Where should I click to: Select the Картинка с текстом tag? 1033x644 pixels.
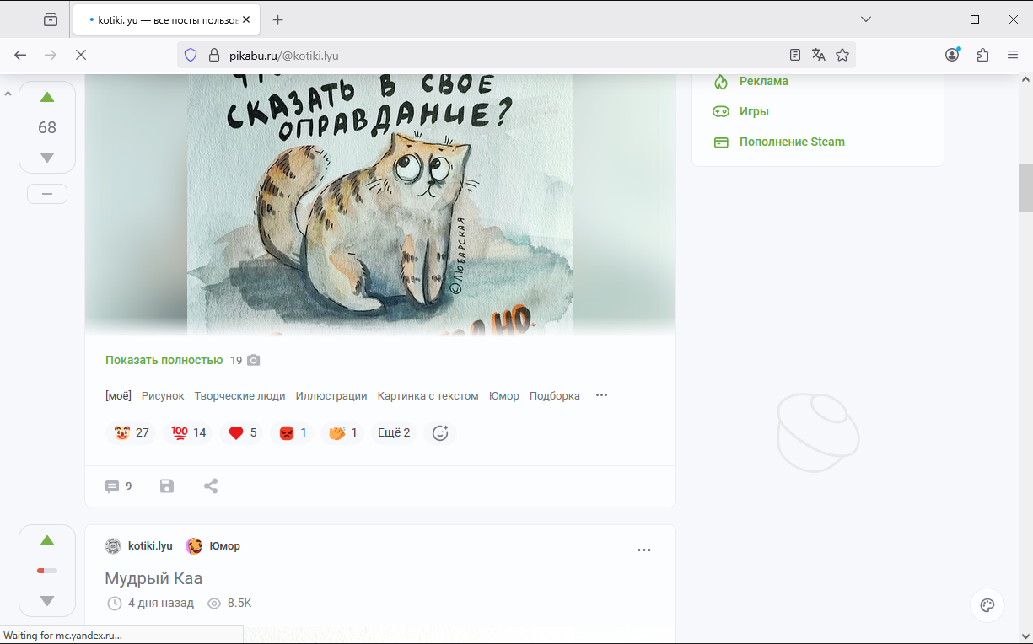click(428, 395)
